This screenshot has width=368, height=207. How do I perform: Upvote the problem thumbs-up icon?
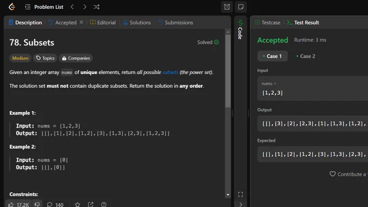coord(11,205)
